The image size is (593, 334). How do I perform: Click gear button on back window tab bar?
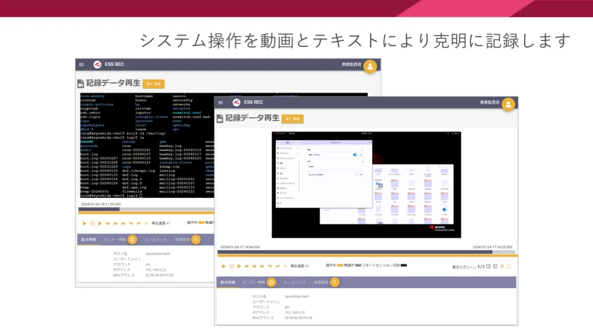(x=132, y=239)
